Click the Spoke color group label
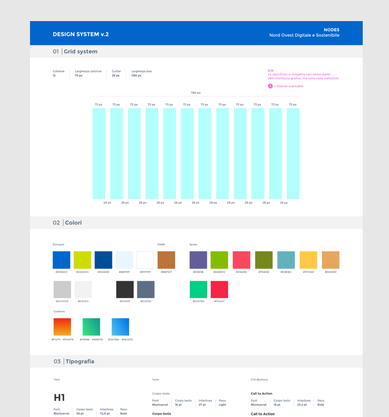Screen dimensions: 389x417 pyautogui.click(x=194, y=245)
